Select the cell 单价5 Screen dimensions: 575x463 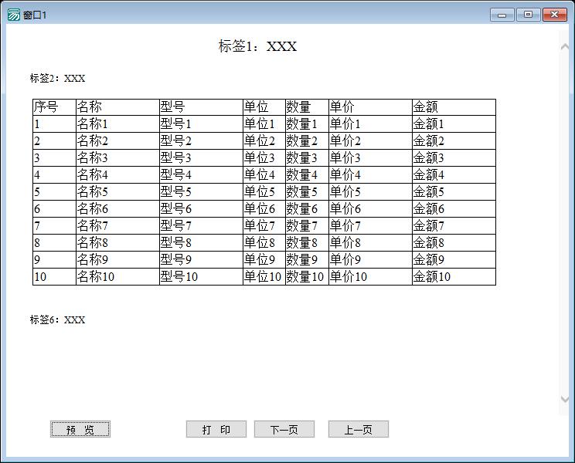point(371,192)
